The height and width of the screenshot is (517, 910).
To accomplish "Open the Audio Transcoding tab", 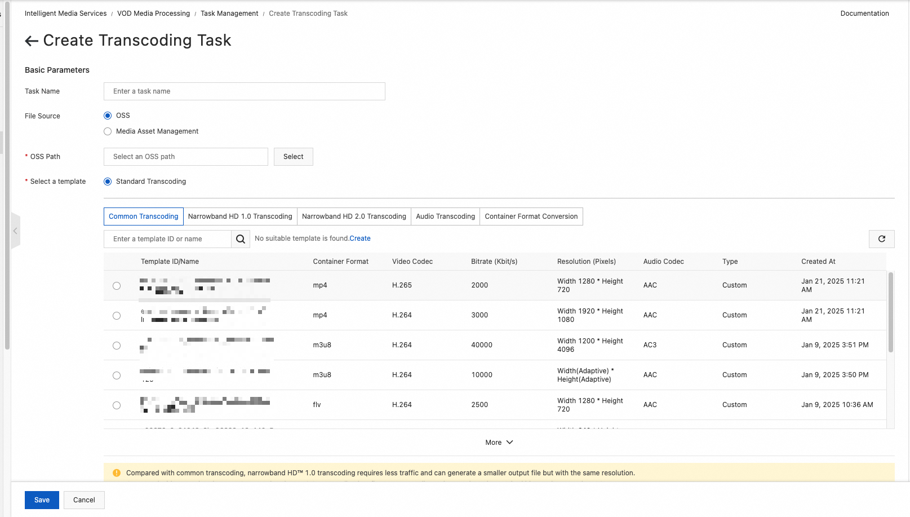I will click(445, 216).
